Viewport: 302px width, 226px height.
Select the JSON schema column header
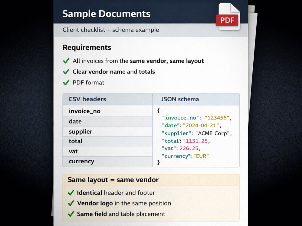tap(196, 99)
